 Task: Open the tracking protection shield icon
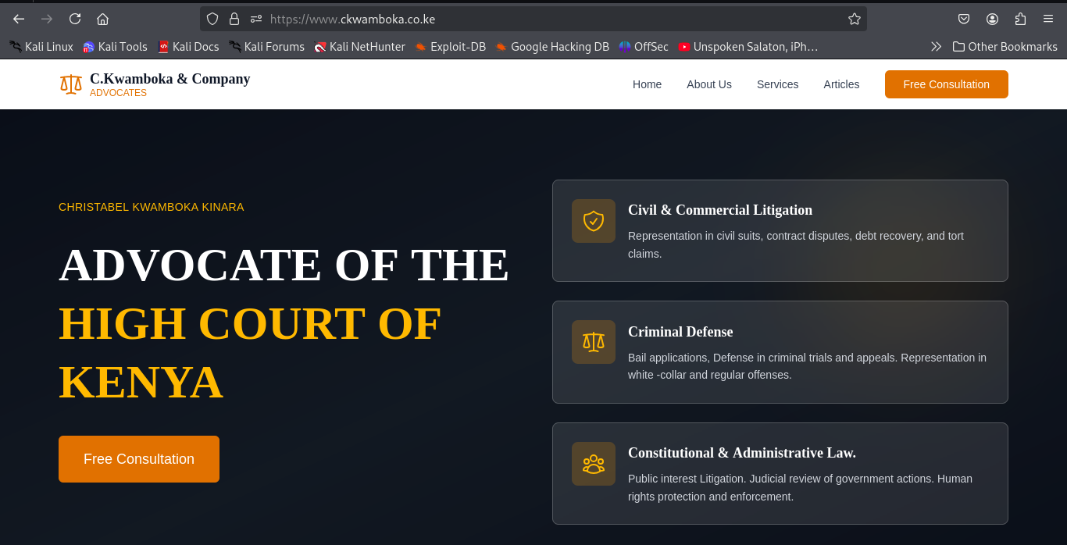pyautogui.click(x=212, y=19)
